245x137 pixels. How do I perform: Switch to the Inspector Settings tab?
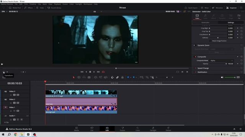pyautogui.click(x=230, y=22)
